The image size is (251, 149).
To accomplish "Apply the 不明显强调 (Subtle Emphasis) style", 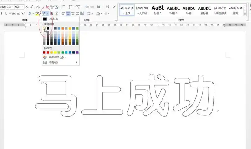I will coord(220,10).
